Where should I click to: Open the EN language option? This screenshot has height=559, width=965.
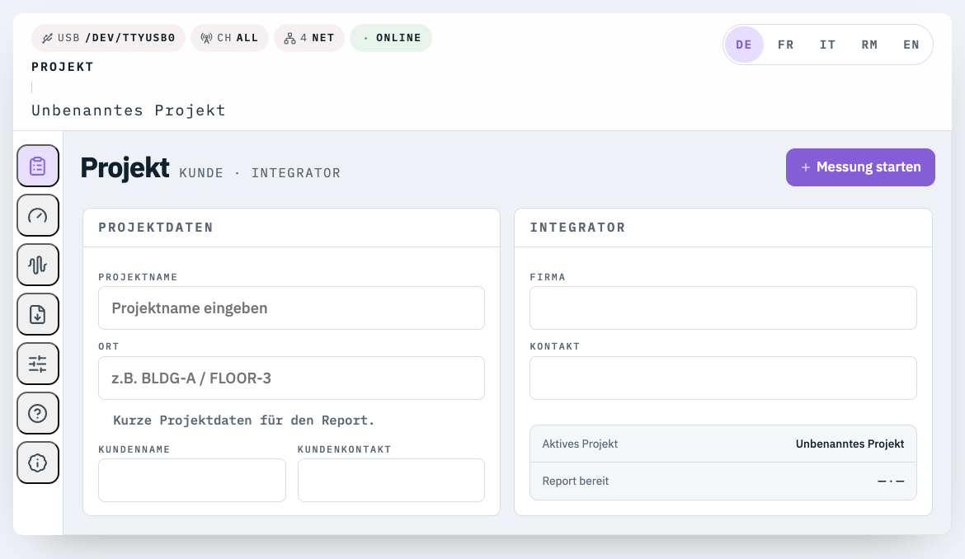point(911,45)
